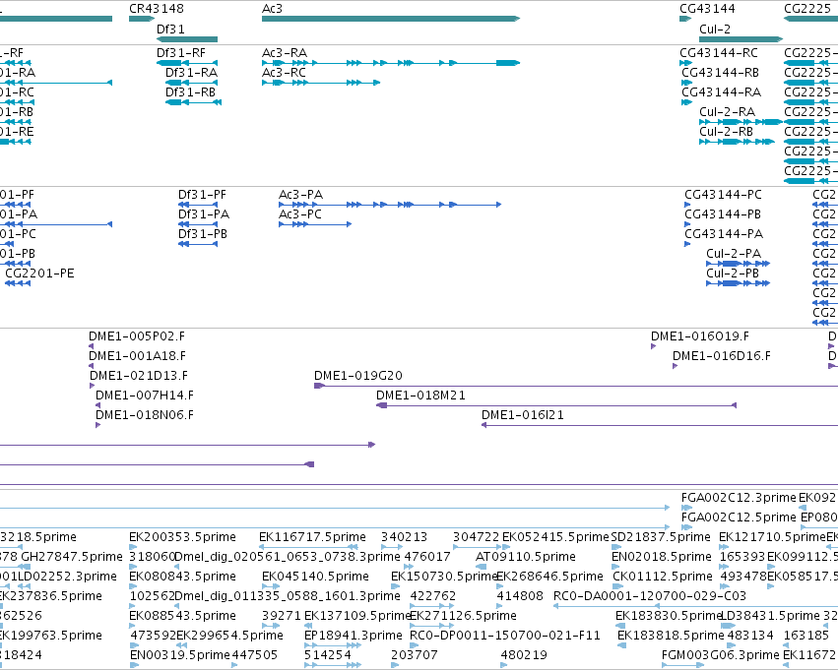Open BAC end DME1-007H14.F
The width and height of the screenshot is (838, 670).
point(145,396)
